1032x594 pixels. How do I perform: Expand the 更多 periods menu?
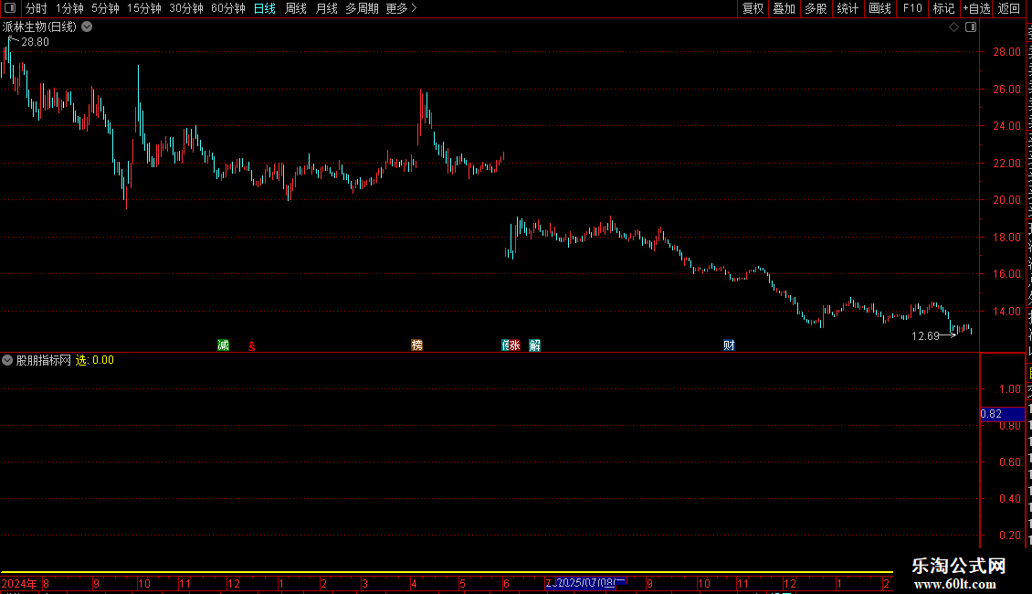[402, 8]
